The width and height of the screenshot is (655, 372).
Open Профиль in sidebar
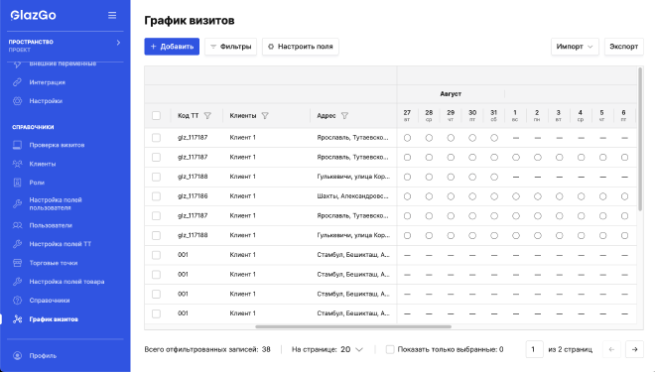[x=43, y=356]
